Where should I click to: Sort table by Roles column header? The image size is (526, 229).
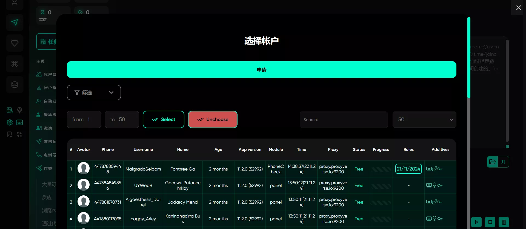click(408, 149)
